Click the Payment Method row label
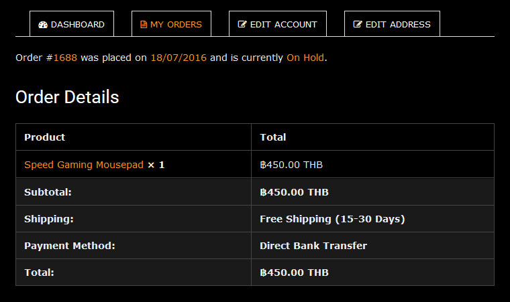The width and height of the screenshot is (510, 302). [x=70, y=246]
